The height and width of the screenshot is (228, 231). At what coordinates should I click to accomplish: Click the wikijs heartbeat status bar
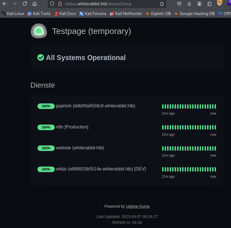pos(189,169)
